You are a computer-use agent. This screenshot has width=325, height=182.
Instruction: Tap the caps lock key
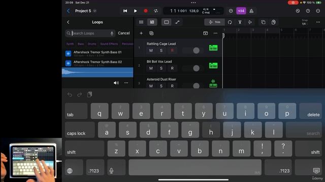[x=80, y=130]
